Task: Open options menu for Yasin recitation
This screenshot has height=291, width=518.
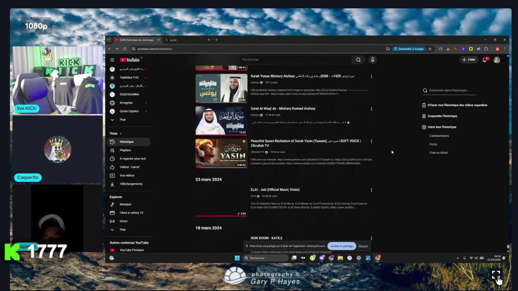Action: pos(371,141)
